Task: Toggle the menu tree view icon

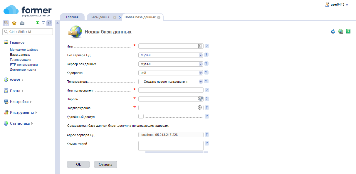Action: [x=6, y=23]
